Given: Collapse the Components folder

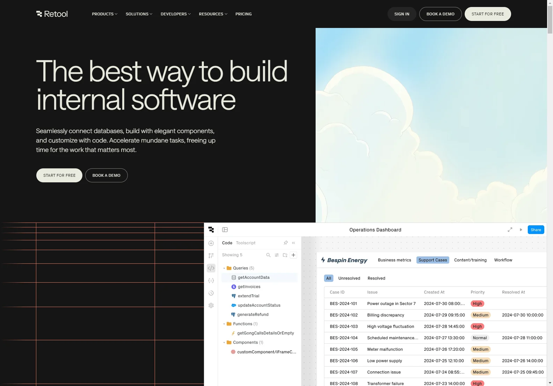Looking at the screenshot, I should point(224,343).
